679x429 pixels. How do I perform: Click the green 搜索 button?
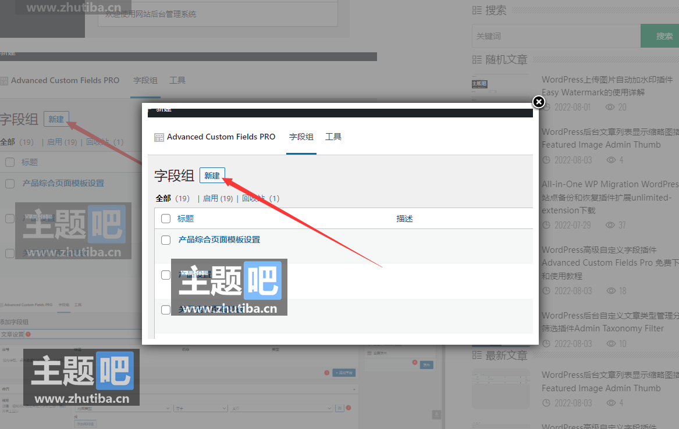point(660,36)
